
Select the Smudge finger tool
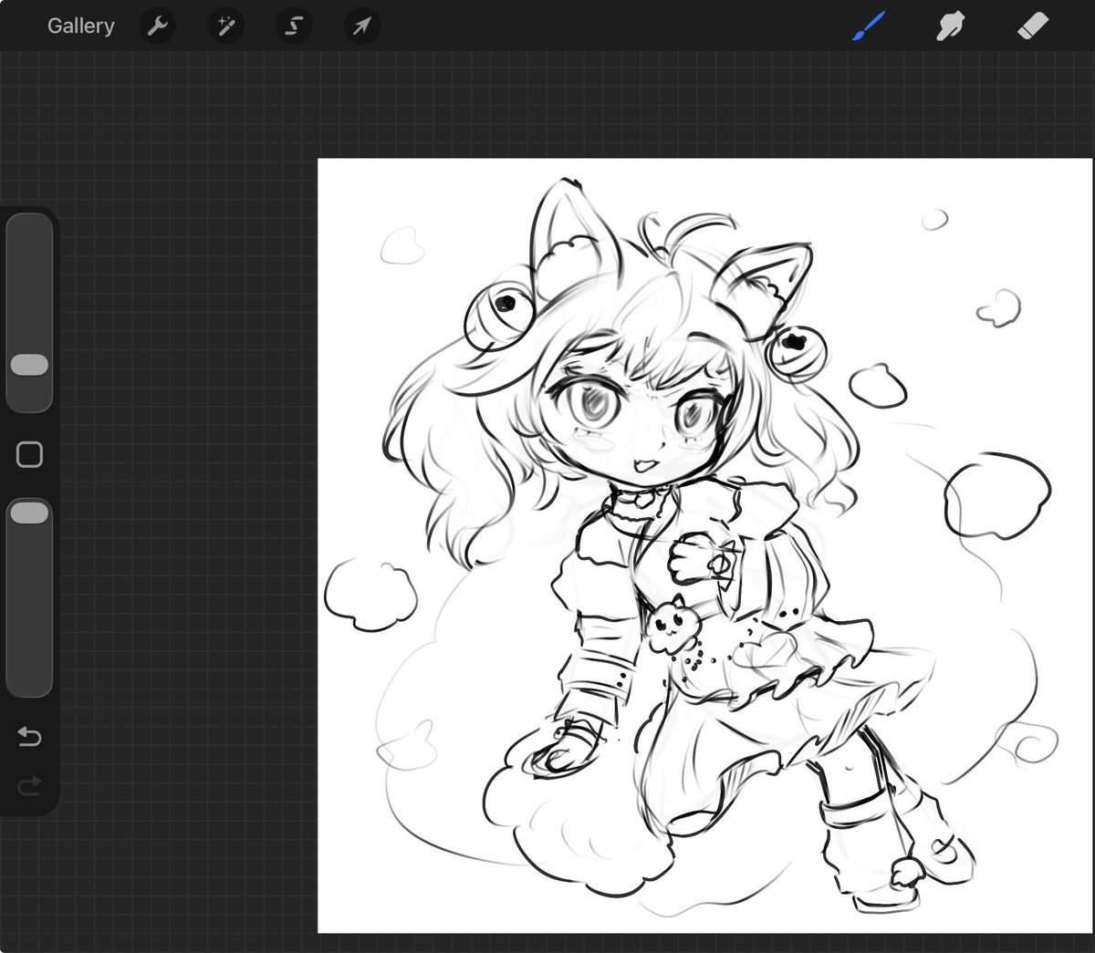point(951,26)
